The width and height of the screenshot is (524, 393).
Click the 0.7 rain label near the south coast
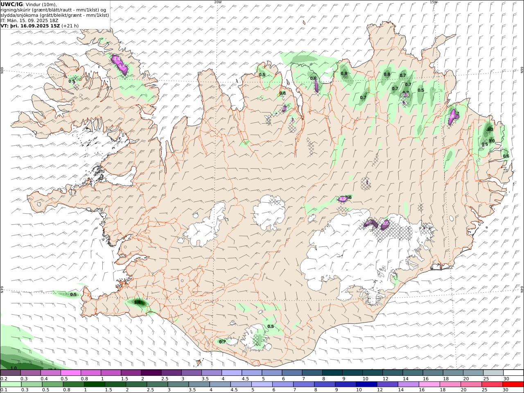coord(222,341)
